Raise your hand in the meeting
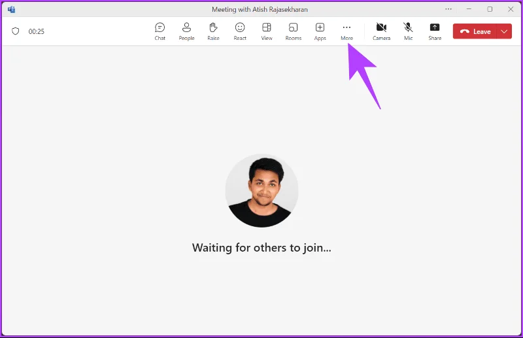Viewport: 523px width, 338px height. coord(213,31)
